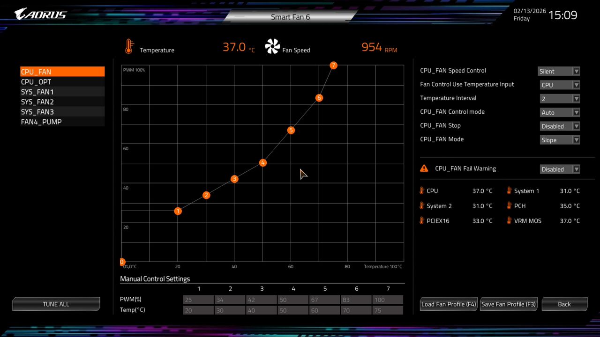Switch to the FAN4_PUMP fan
Image resolution: width=600 pixels, height=337 pixels.
(x=41, y=122)
